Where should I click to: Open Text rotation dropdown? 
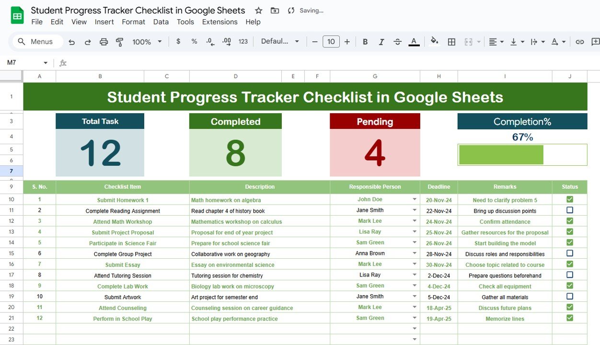(x=558, y=42)
